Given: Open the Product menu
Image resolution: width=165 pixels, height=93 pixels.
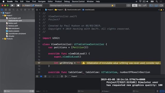Looking at the screenshot, I should point(59,2).
